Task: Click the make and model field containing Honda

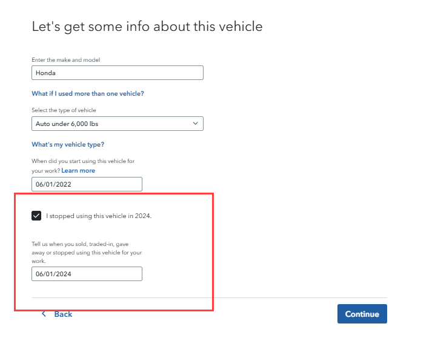Action: (x=117, y=73)
